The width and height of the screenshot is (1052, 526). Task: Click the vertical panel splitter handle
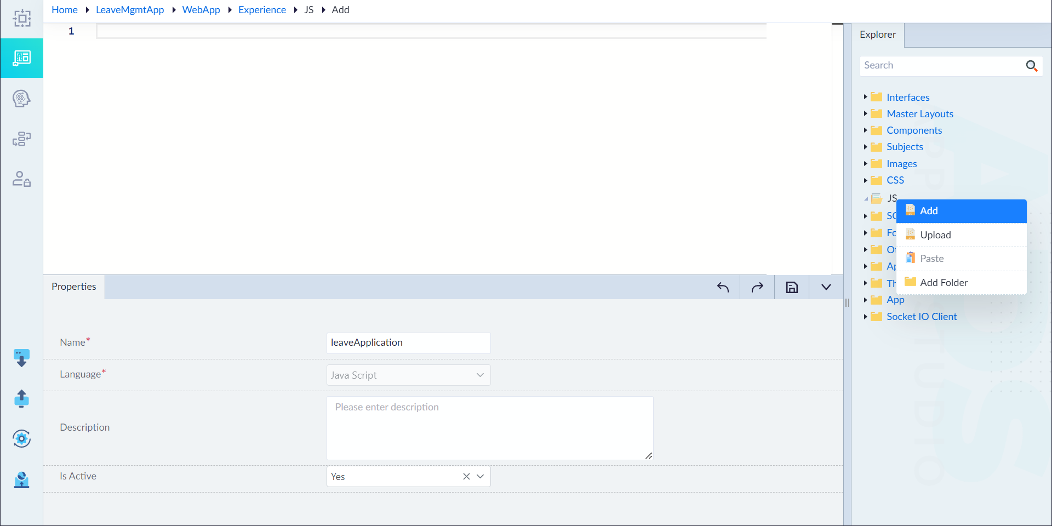847,302
